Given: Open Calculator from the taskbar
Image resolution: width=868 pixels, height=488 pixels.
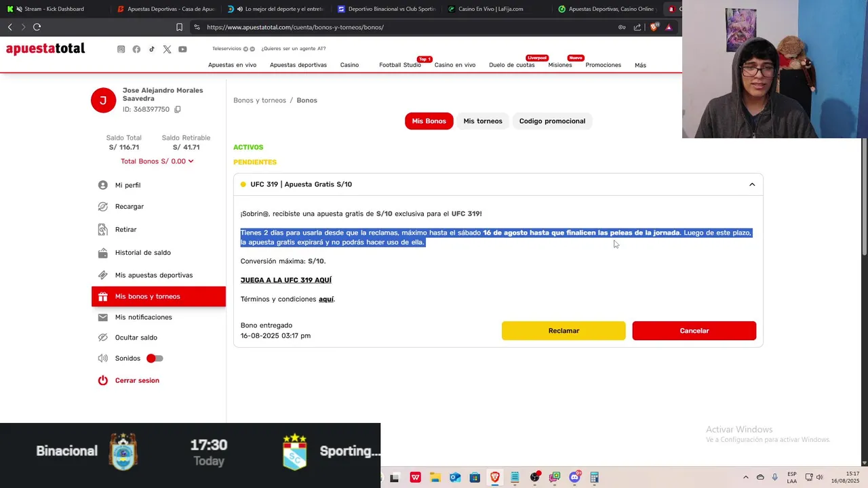Looking at the screenshot, I should [595, 477].
